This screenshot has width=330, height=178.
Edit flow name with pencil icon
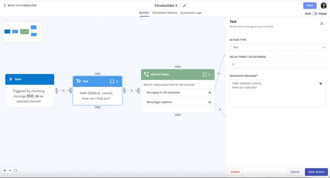[x=185, y=6]
